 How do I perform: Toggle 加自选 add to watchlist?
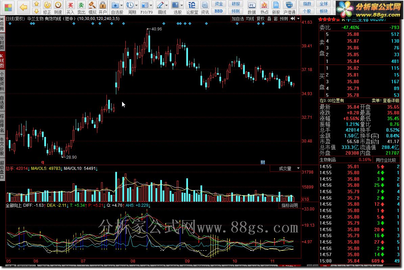(238, 19)
